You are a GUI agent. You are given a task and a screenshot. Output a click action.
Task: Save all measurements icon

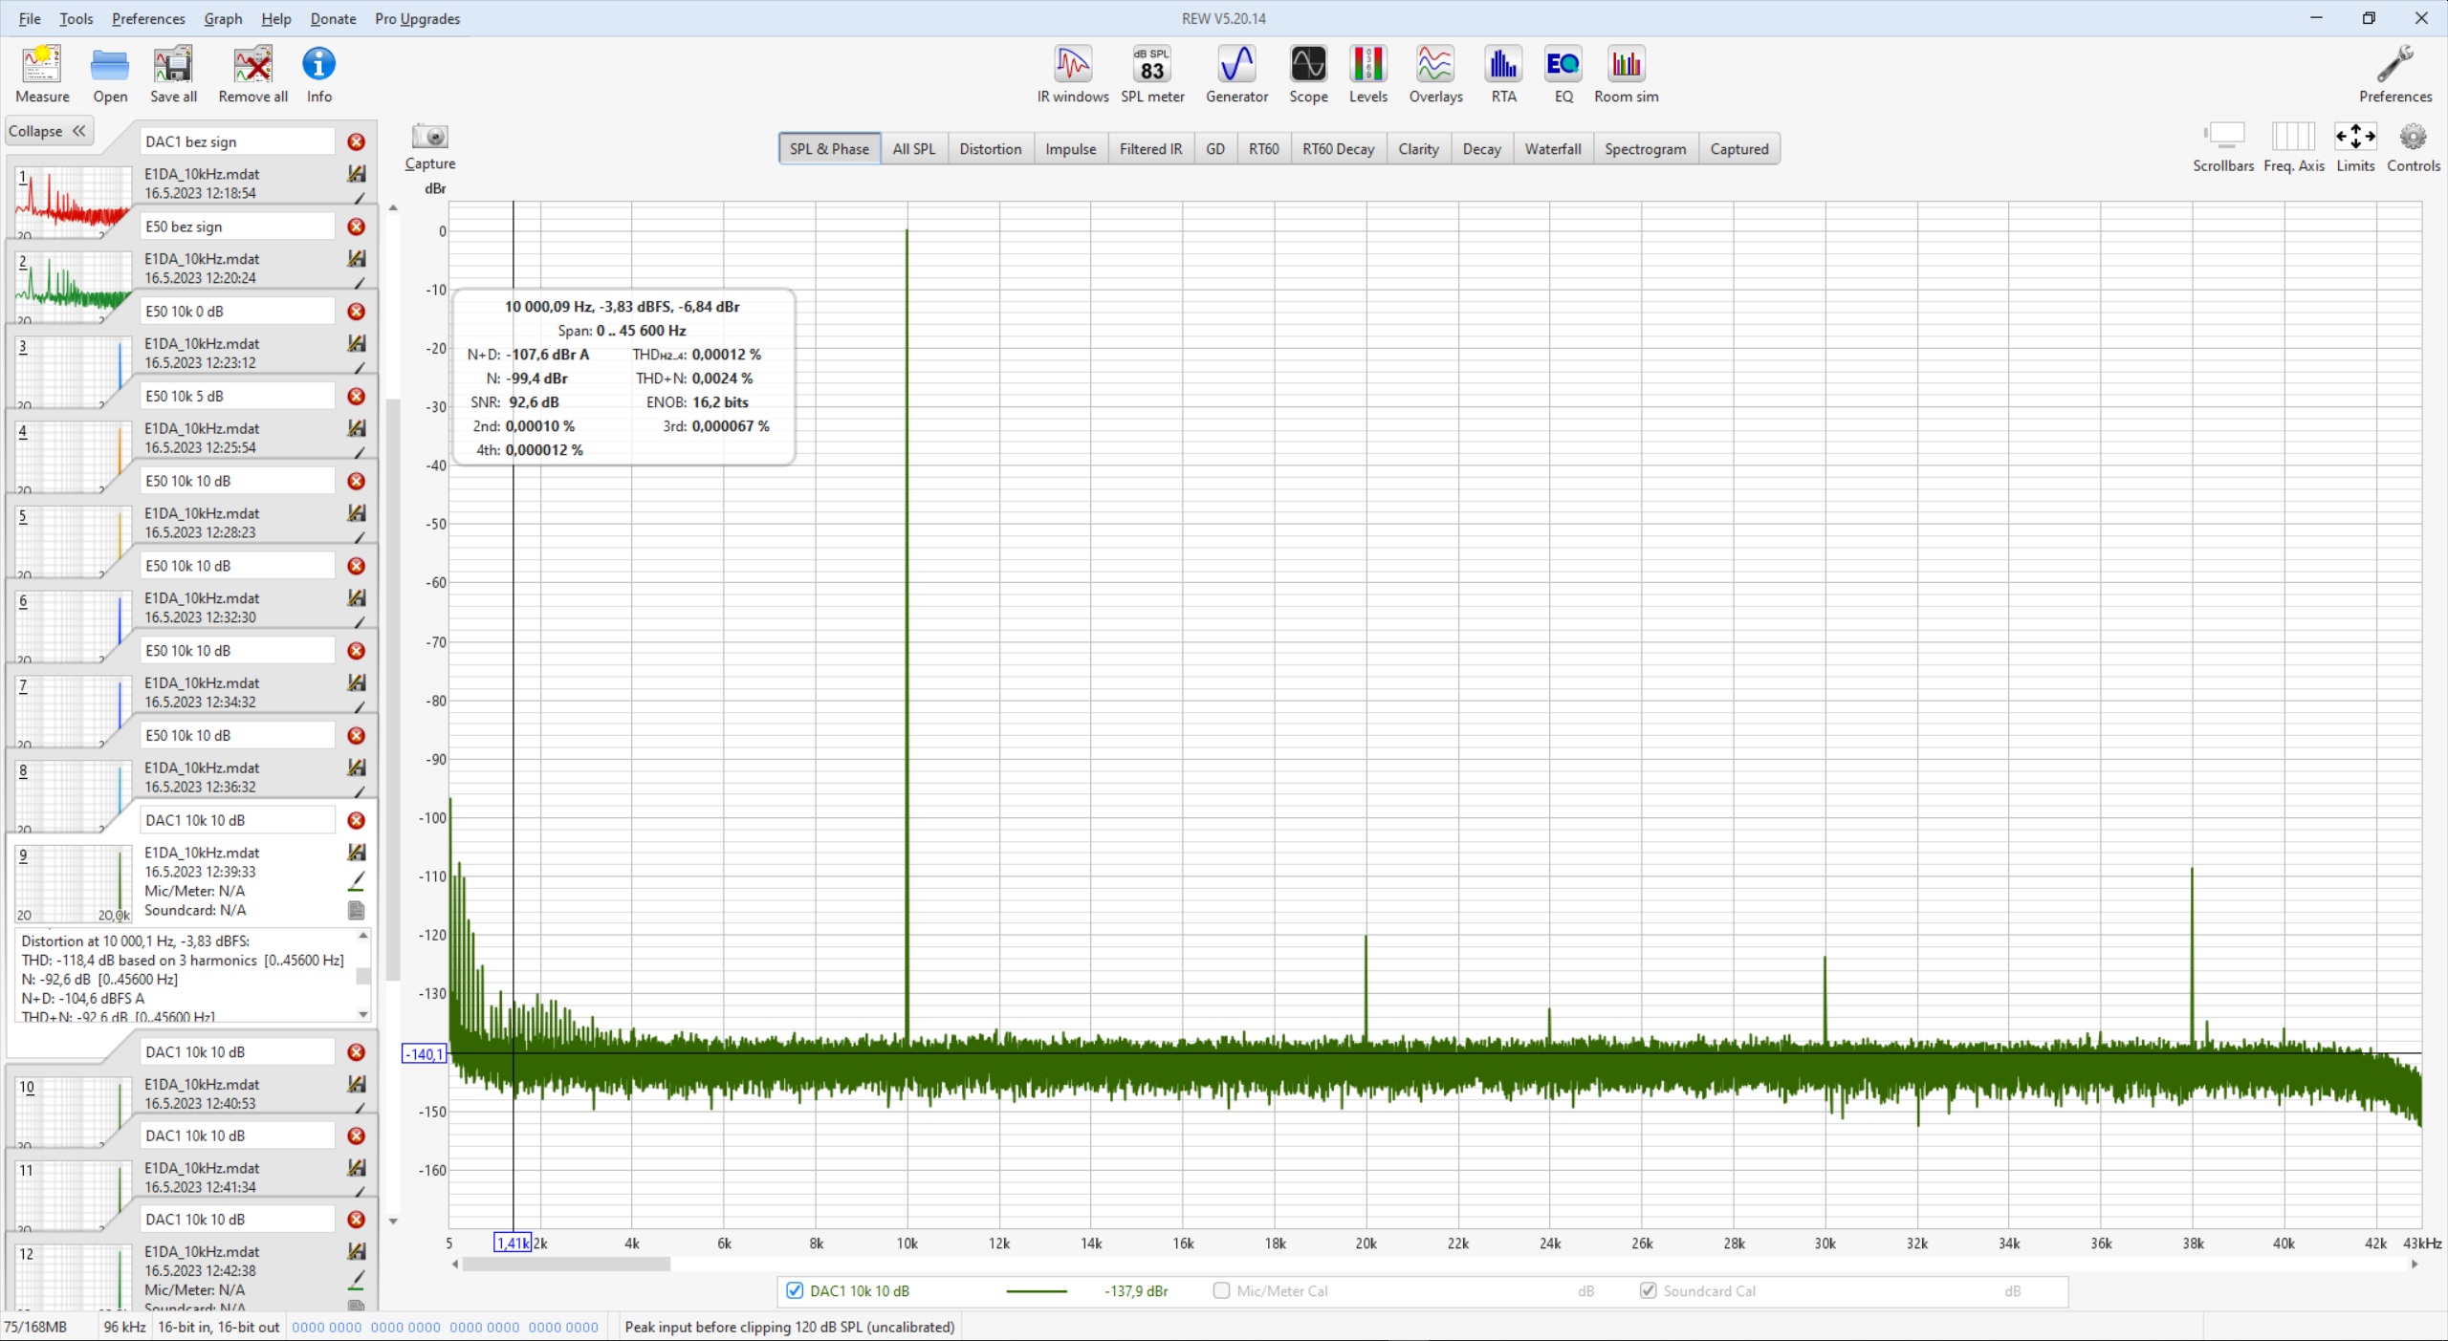(x=173, y=74)
